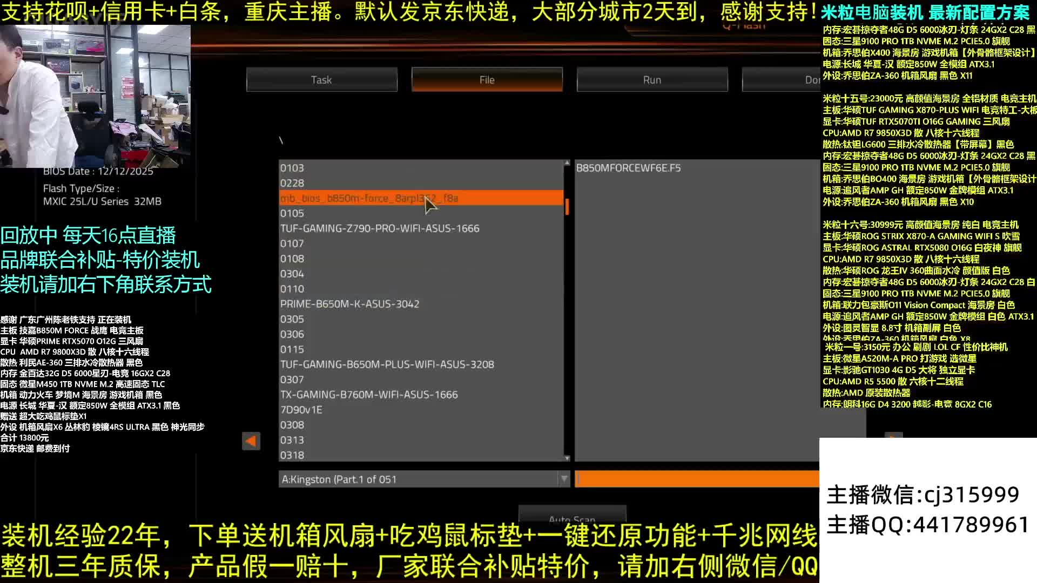Click the orange file name field
Viewport: 1037px width, 583px height.
(x=697, y=479)
